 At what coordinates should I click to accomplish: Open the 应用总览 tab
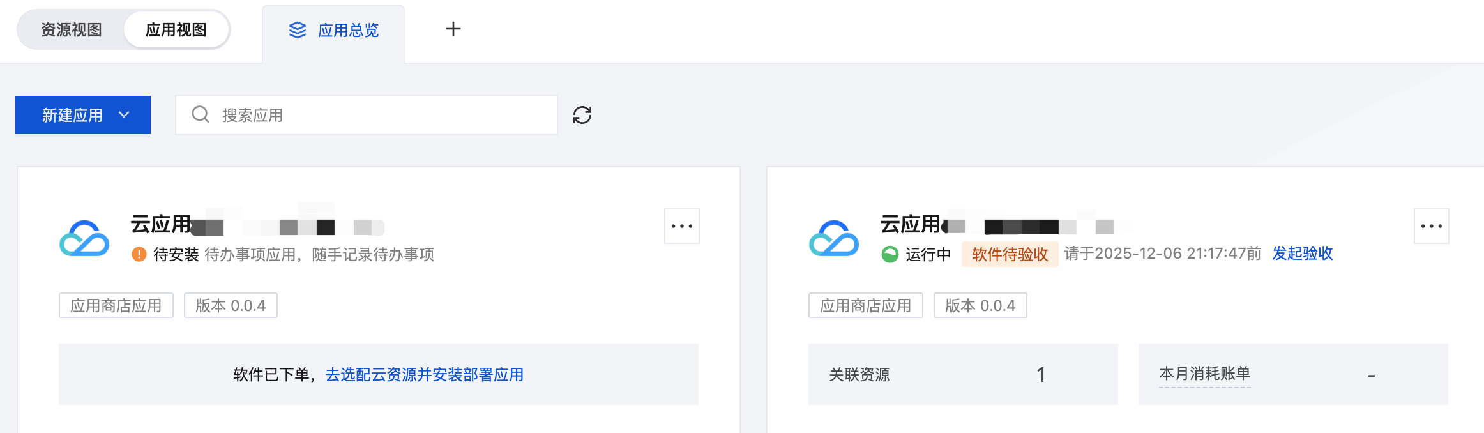click(334, 31)
